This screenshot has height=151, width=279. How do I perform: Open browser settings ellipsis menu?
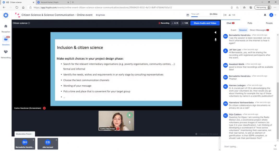[275, 8]
